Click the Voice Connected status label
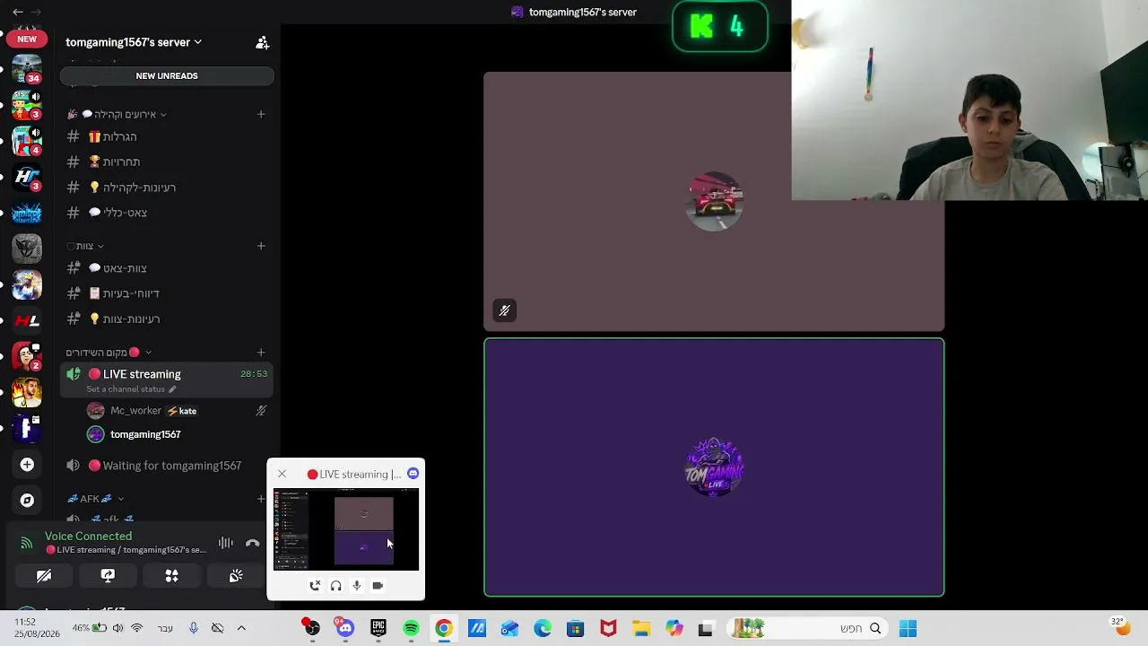The height and width of the screenshot is (646, 1148). (88, 537)
